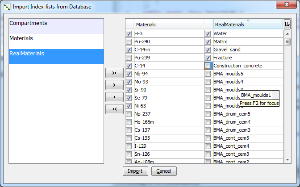Image resolution: width=300 pixels, height=187 pixels.
Task: Click the Np-237 cell text
Action: click(142, 114)
